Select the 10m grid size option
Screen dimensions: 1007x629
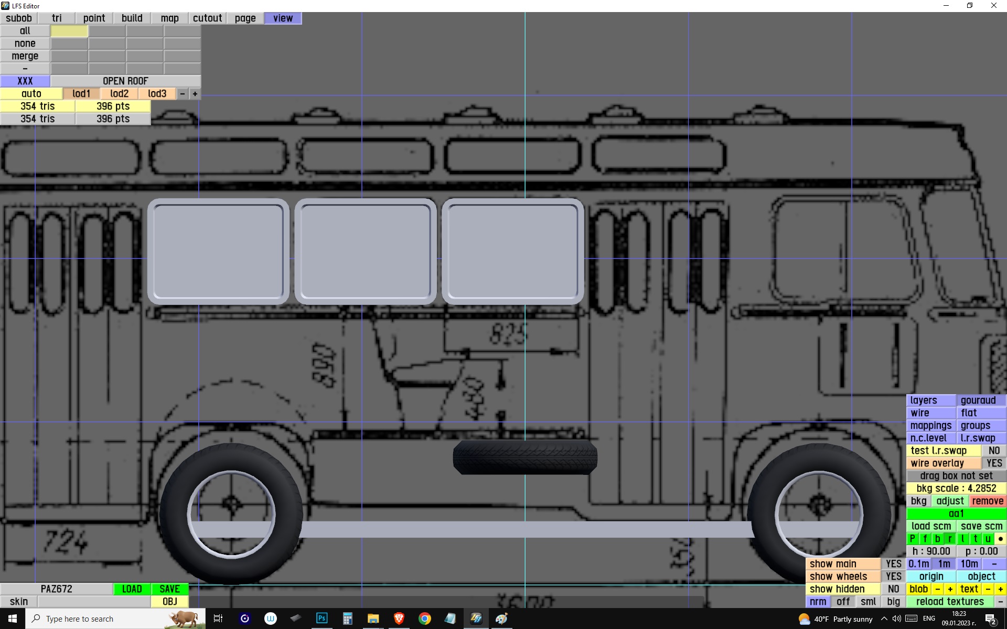pos(969,563)
